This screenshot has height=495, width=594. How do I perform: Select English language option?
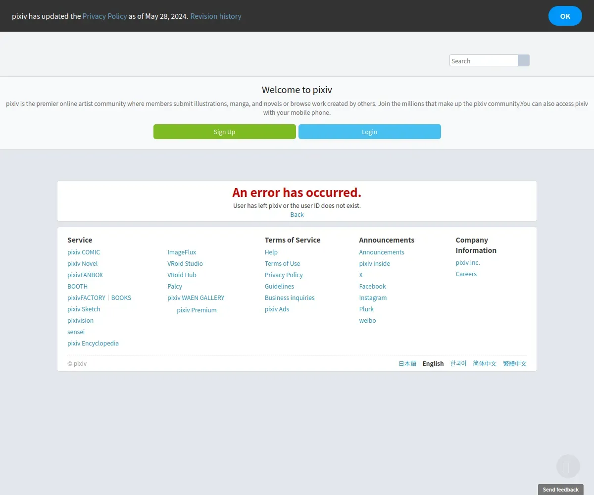pyautogui.click(x=433, y=363)
